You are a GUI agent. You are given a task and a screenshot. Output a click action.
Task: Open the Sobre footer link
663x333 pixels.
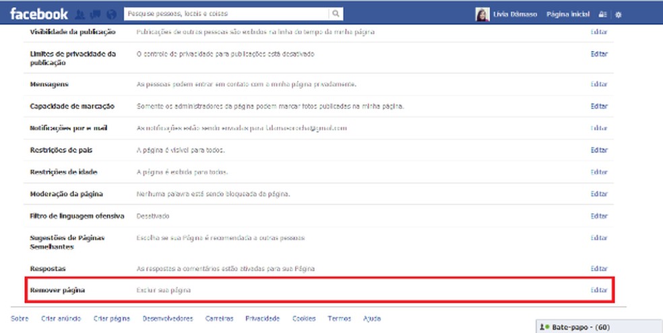(20, 319)
